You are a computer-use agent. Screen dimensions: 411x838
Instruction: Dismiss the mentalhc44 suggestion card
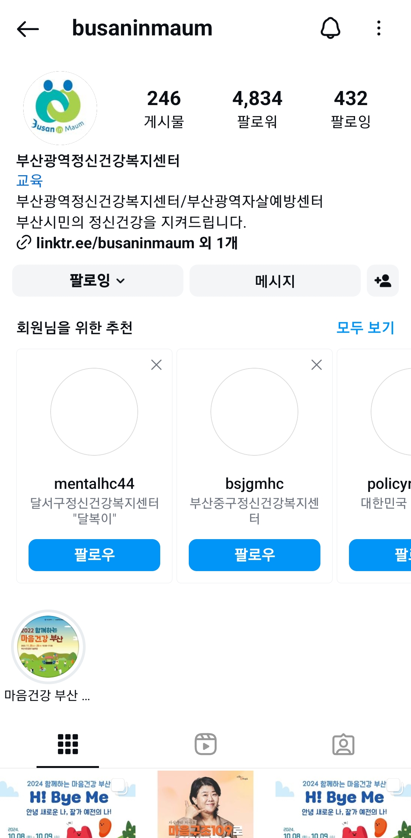[x=156, y=365]
